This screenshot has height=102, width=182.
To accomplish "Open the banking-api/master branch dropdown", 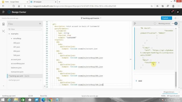I will click(x=91, y=18).
